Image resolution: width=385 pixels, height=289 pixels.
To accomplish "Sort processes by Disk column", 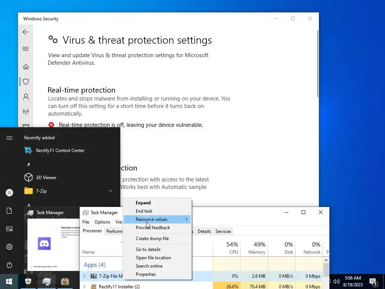I will coord(282,248).
